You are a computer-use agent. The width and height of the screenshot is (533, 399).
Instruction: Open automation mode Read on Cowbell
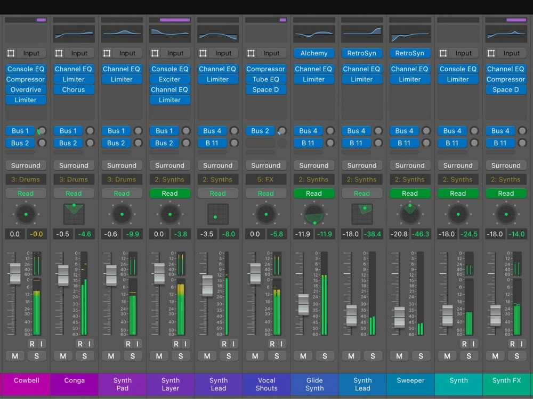click(26, 194)
